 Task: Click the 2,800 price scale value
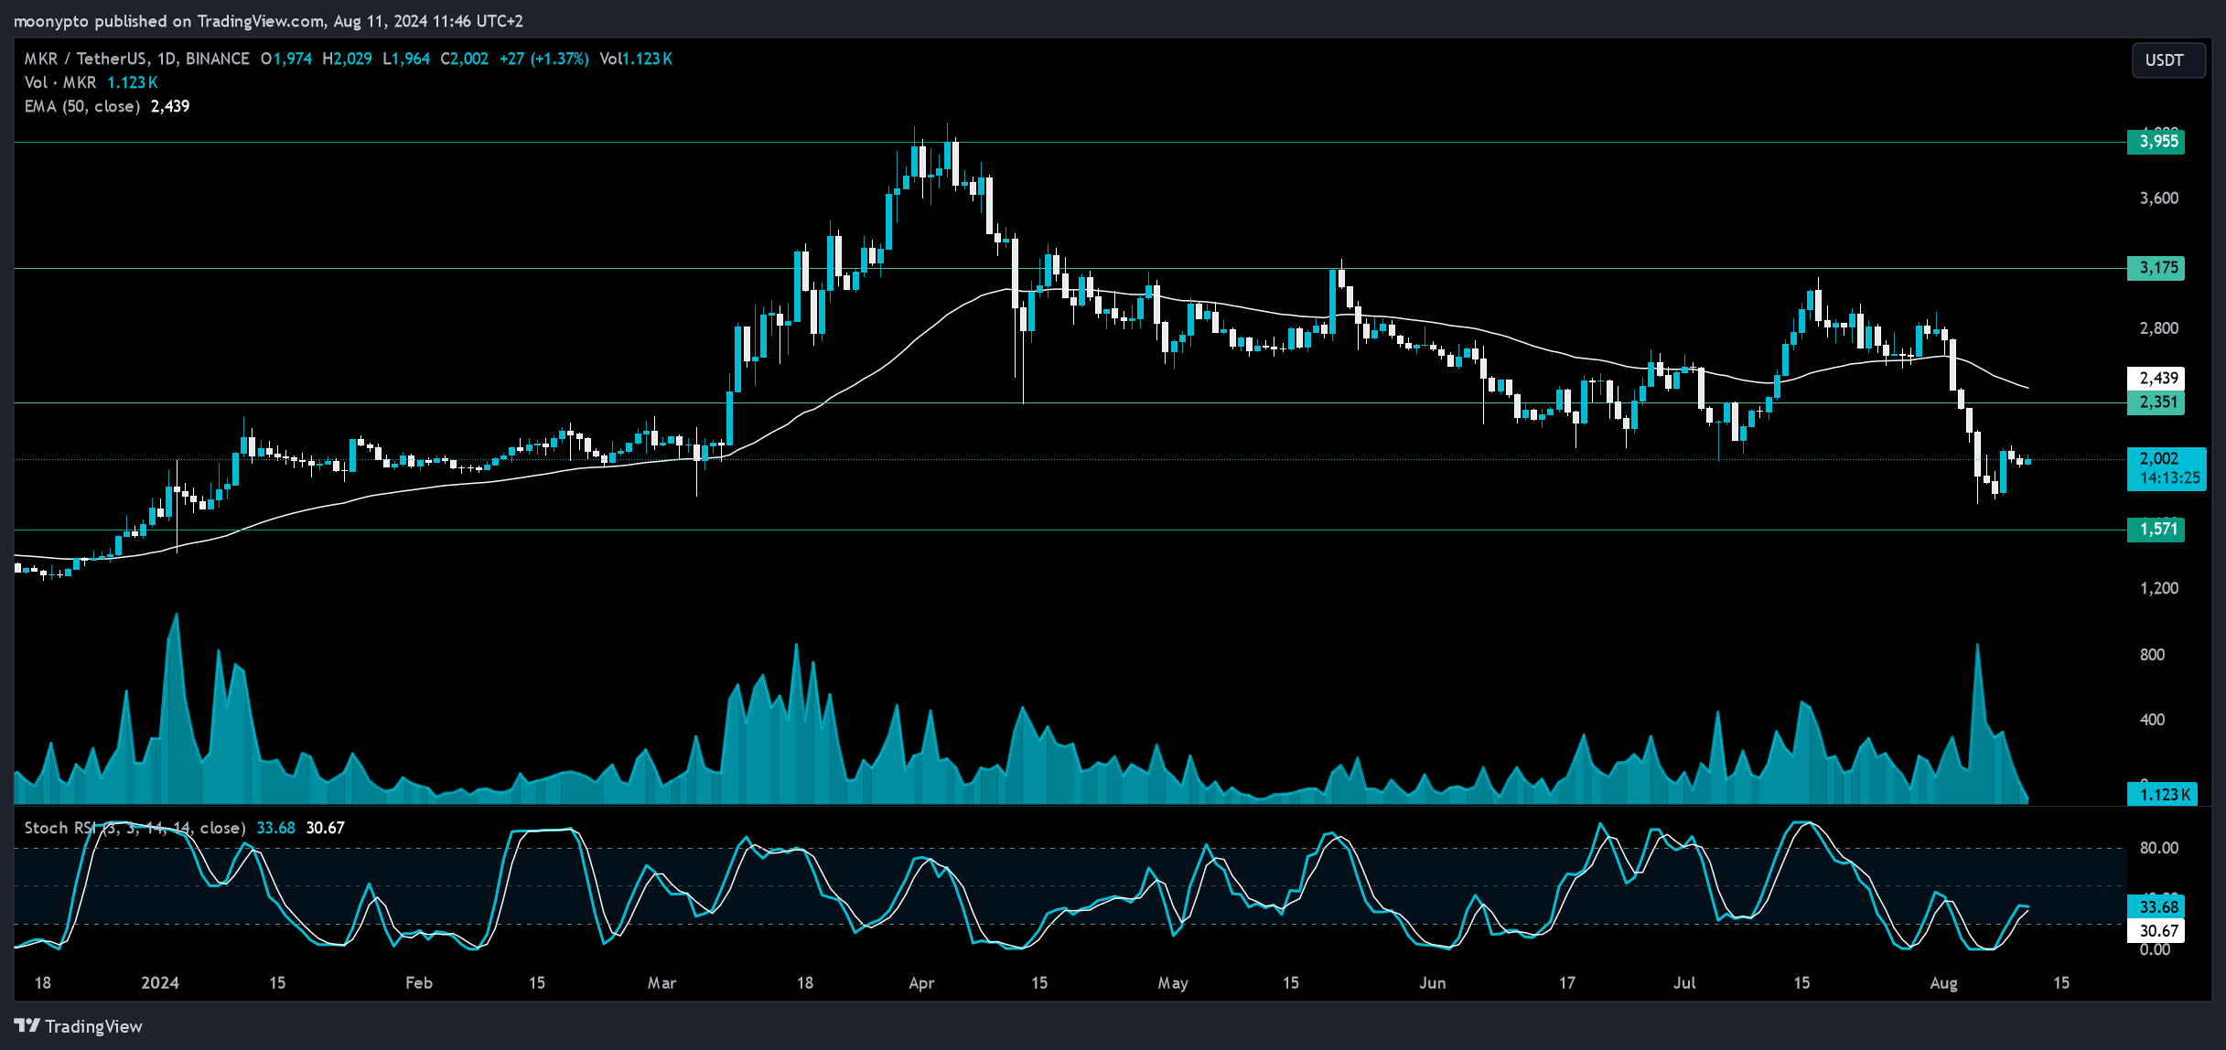click(2159, 328)
